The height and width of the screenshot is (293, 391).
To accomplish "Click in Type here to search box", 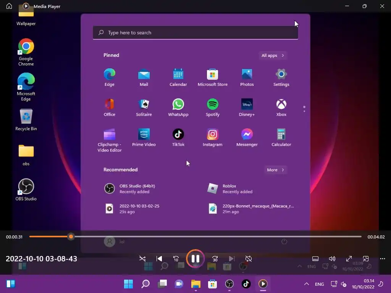I will (195, 33).
